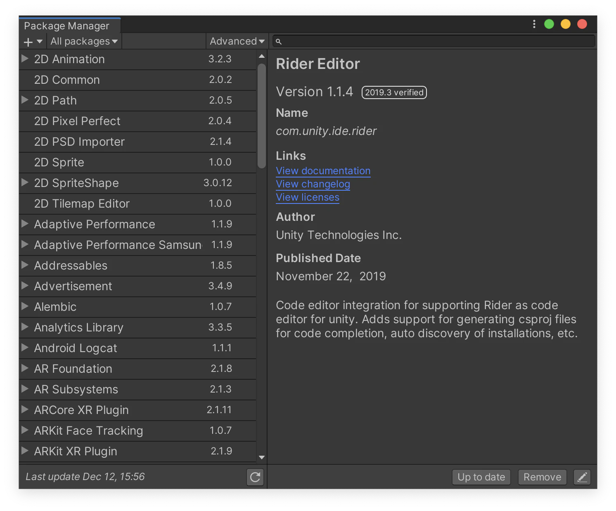This screenshot has height=511, width=616.
Task: Select the Package Manager tab
Action: tap(69, 26)
